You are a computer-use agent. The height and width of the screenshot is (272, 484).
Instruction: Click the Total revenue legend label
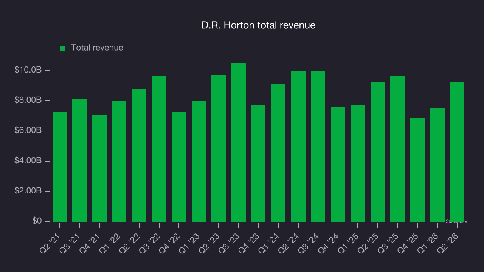[97, 48]
